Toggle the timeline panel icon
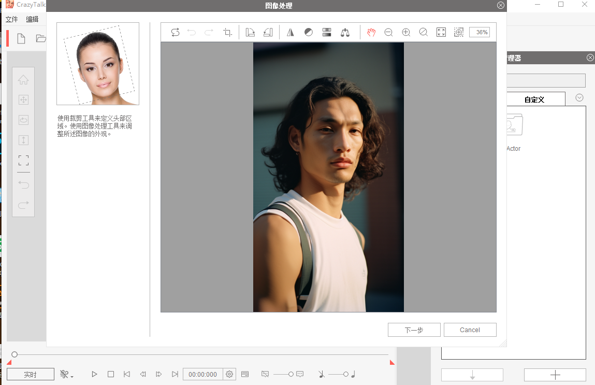The height and width of the screenshot is (385, 595). (245, 374)
